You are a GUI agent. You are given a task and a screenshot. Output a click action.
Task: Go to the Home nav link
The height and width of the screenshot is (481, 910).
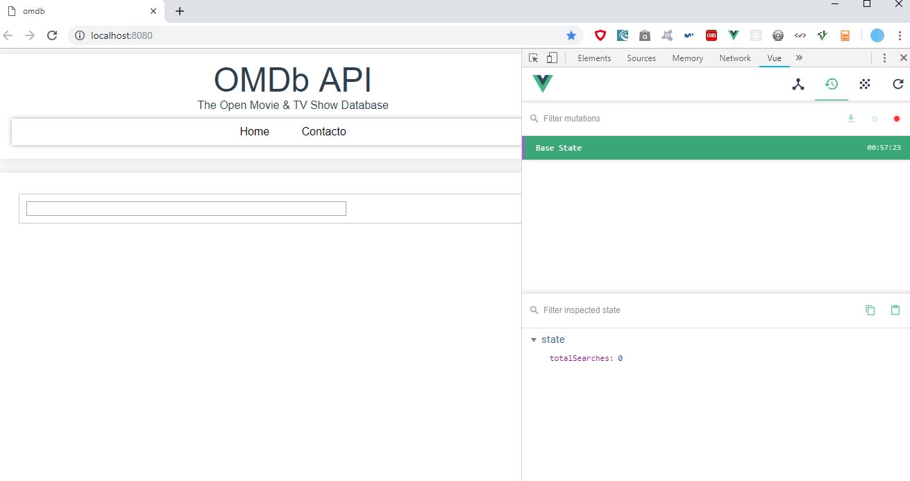click(x=255, y=132)
